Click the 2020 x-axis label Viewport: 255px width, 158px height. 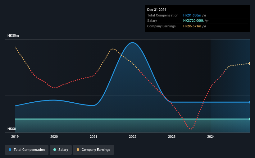click(54, 137)
